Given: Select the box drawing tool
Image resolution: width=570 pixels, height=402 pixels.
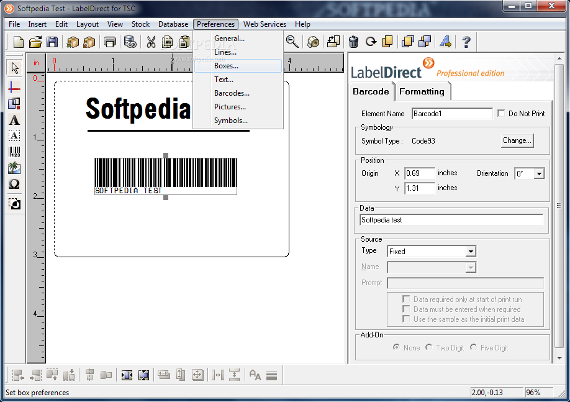Looking at the screenshot, I should [x=14, y=104].
